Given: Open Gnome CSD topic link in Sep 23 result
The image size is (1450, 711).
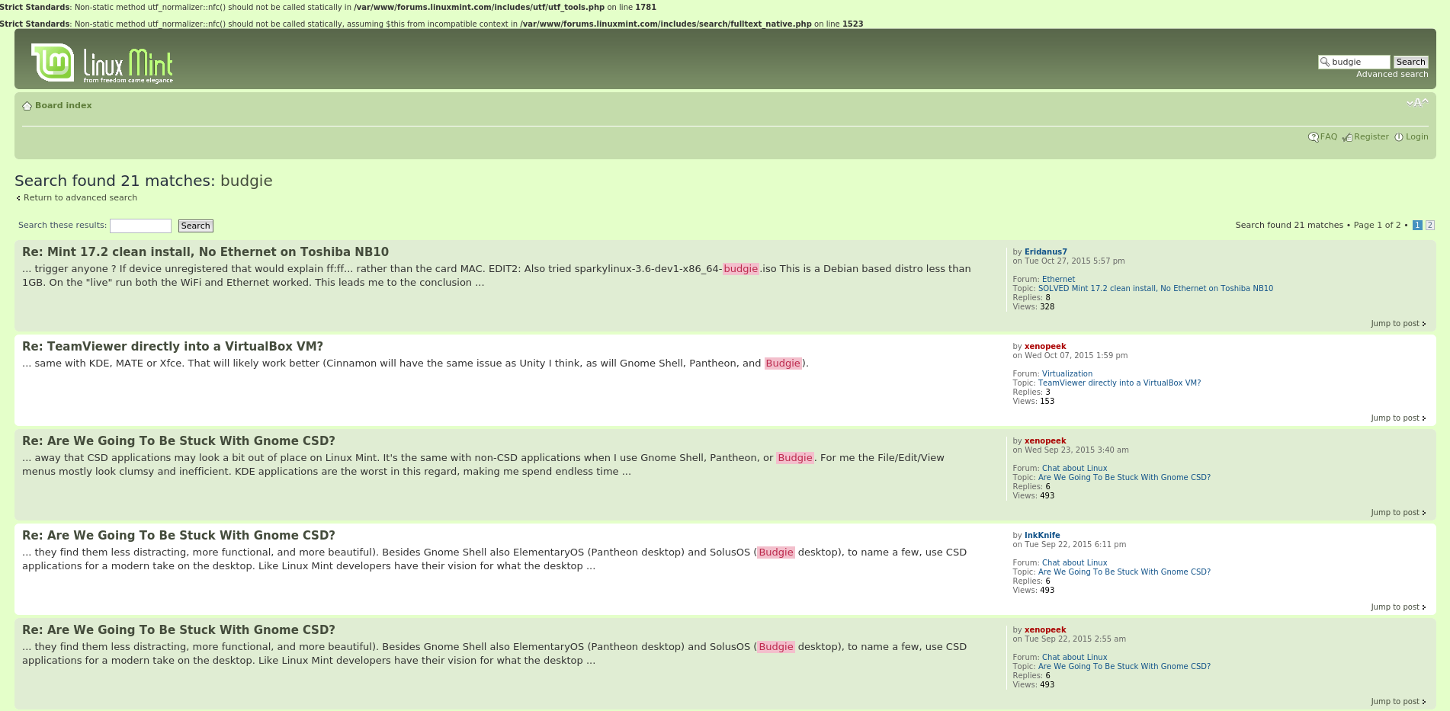Looking at the screenshot, I should (1124, 478).
